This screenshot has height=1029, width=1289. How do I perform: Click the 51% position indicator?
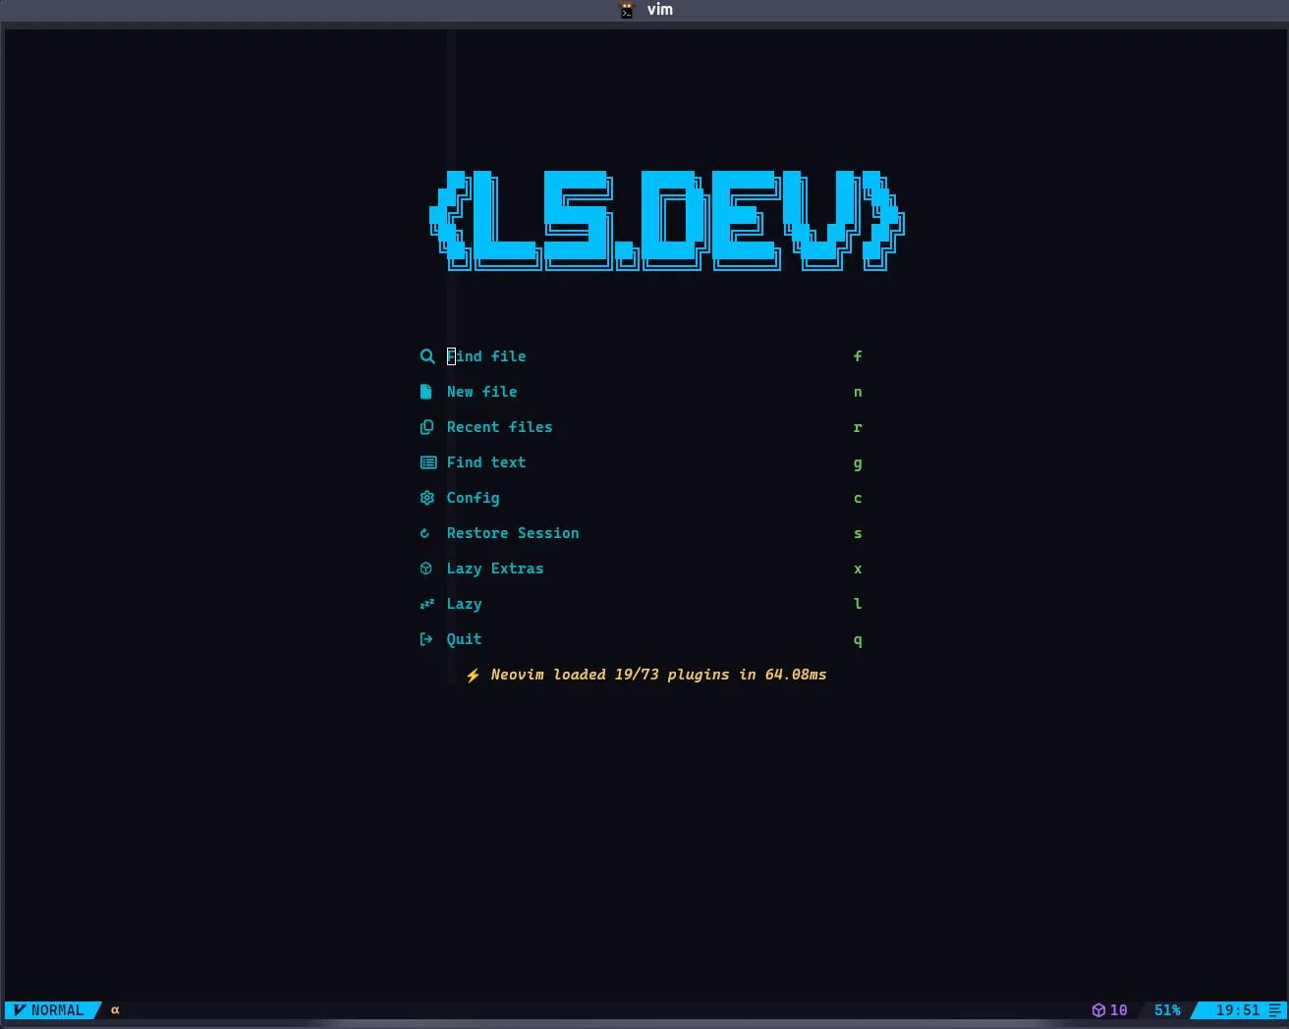point(1167,1010)
